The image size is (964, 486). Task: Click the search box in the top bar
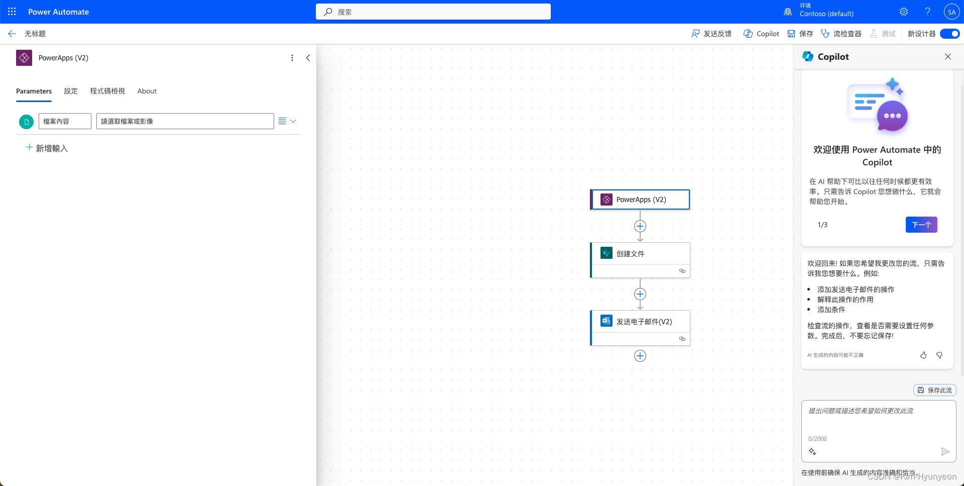tap(433, 12)
